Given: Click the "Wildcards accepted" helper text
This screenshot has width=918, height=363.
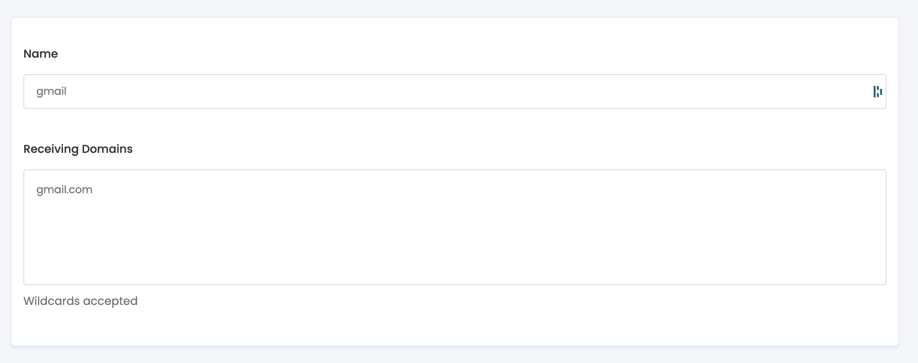Looking at the screenshot, I should click(x=80, y=301).
